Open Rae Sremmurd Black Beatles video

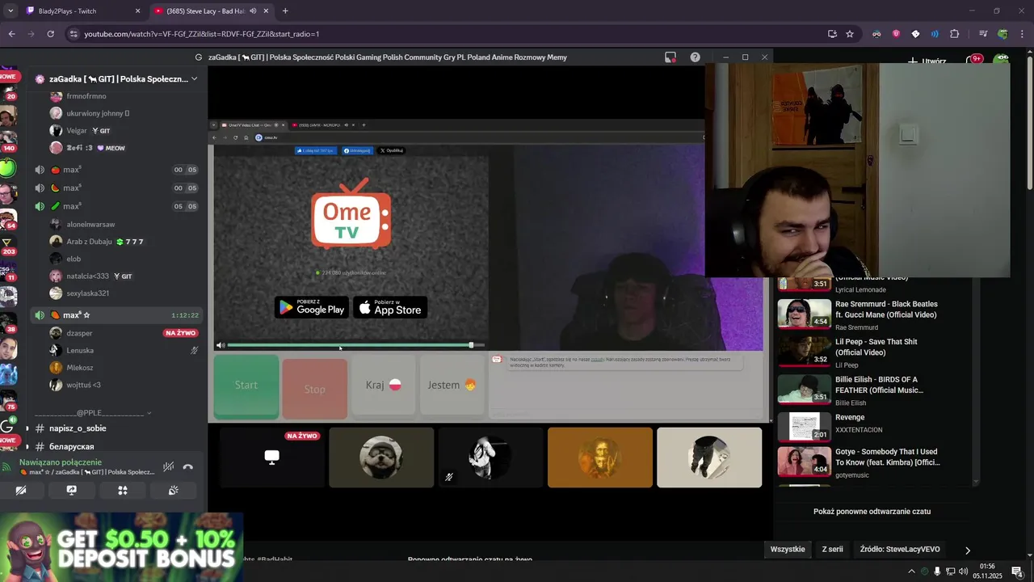coord(858,314)
